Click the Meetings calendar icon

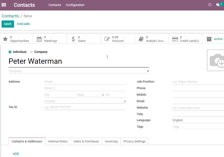[39, 39]
